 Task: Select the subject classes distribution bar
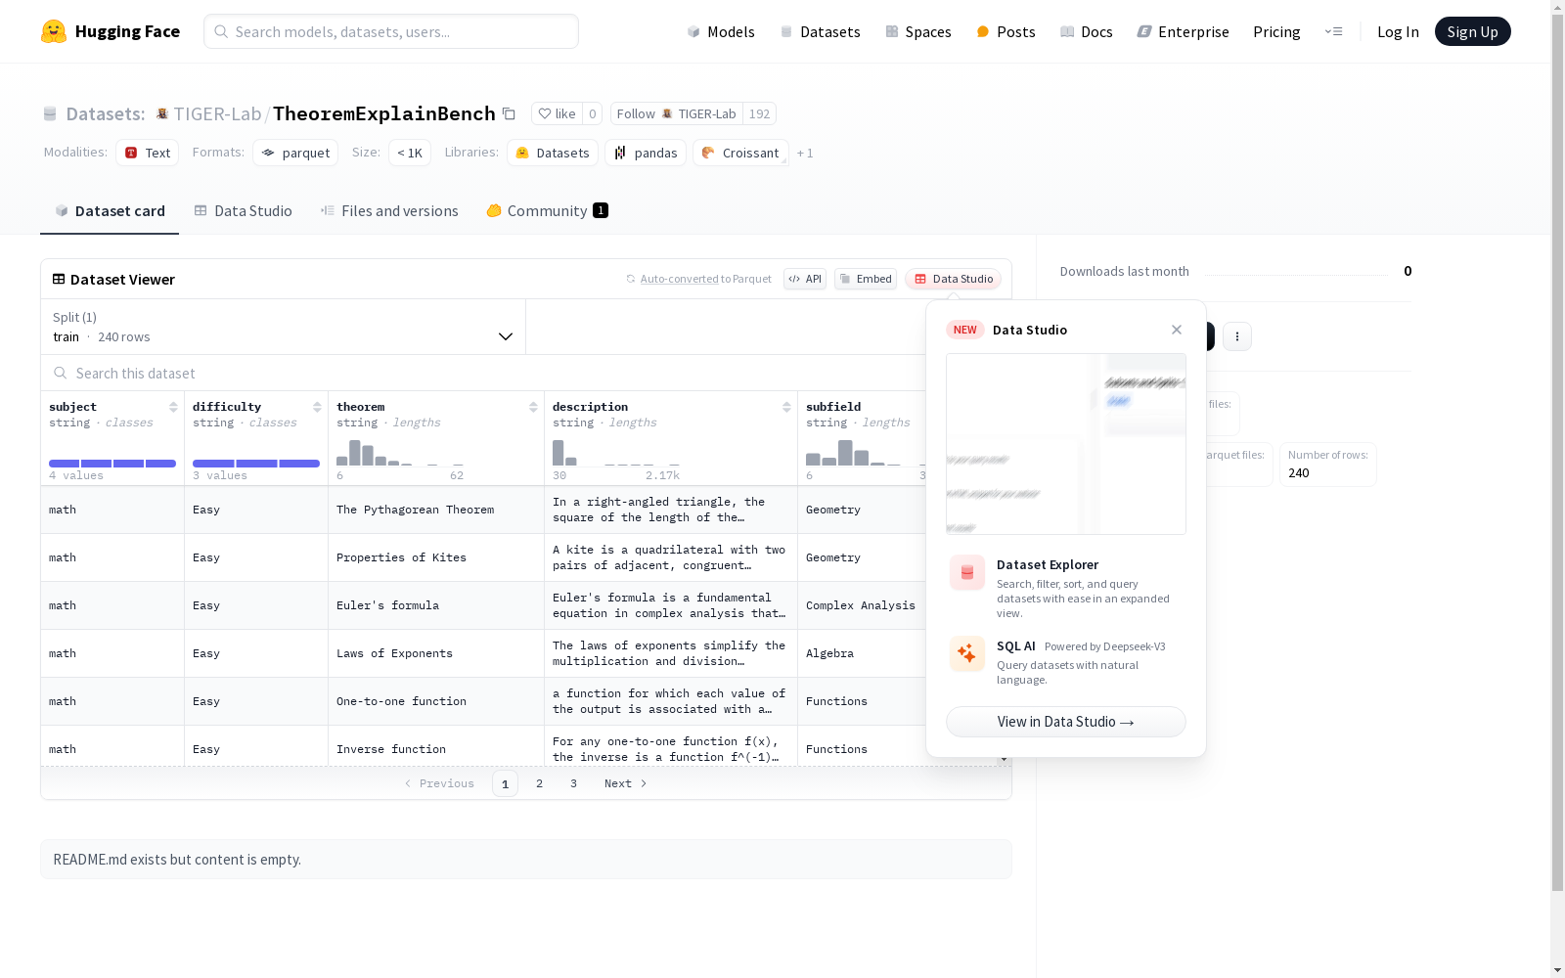[112, 463]
